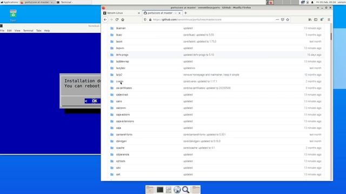
Task: Open File menu in Terminal window
Action: tap(2, 31)
